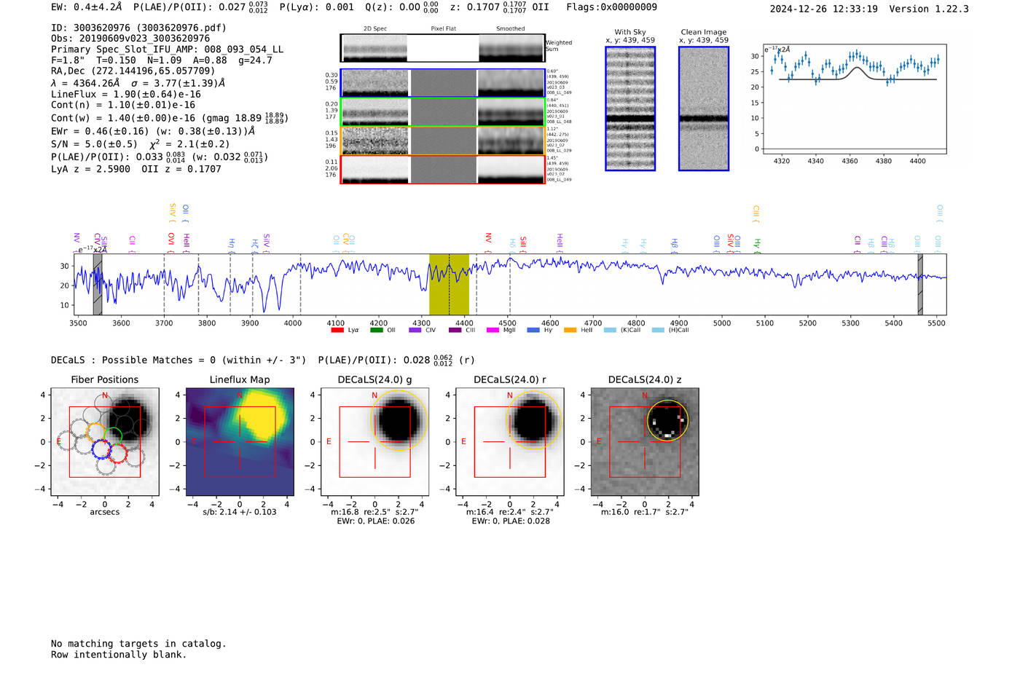1020x694 pixels.
Task: Click "No matching targets in catalog." text
Action: [x=138, y=644]
